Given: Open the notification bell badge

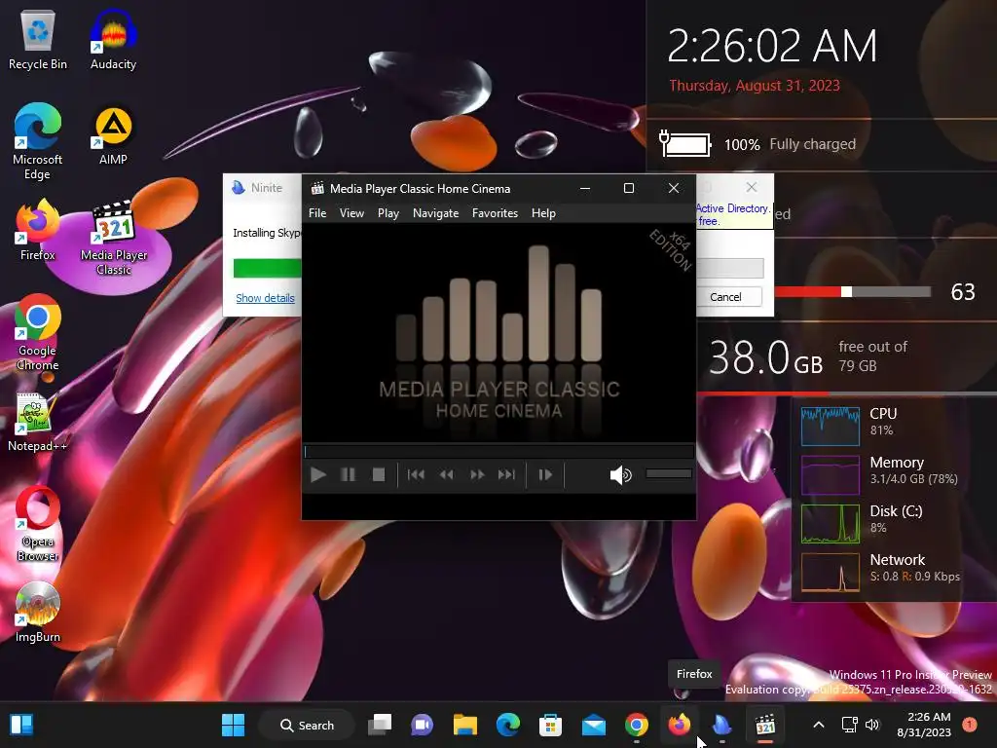Looking at the screenshot, I should 970,725.
